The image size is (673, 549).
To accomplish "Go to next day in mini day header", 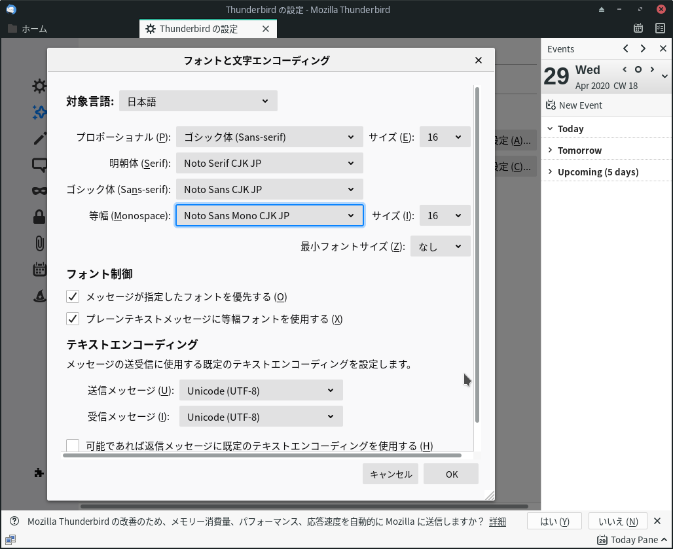I will click(x=653, y=69).
